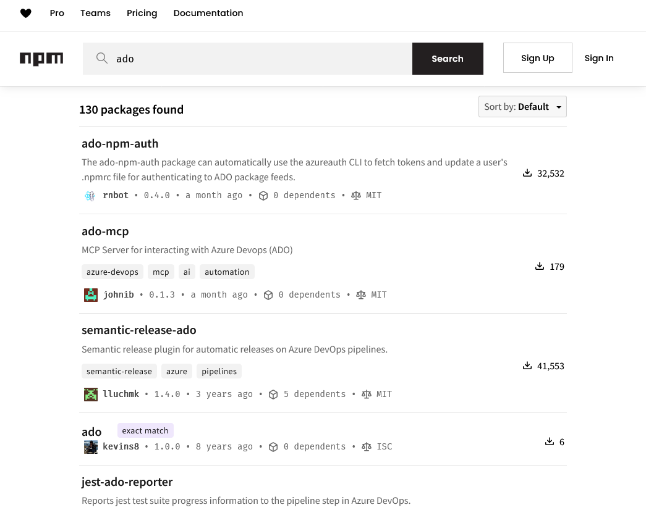Screen dimensions: 646x510
Task: Open the Pro menu item
Action: tap(57, 13)
